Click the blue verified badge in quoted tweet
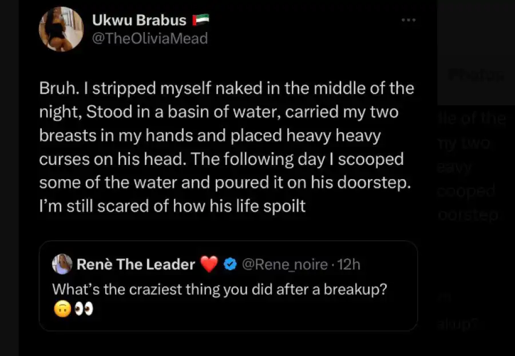515x356 pixels. pyautogui.click(x=230, y=264)
